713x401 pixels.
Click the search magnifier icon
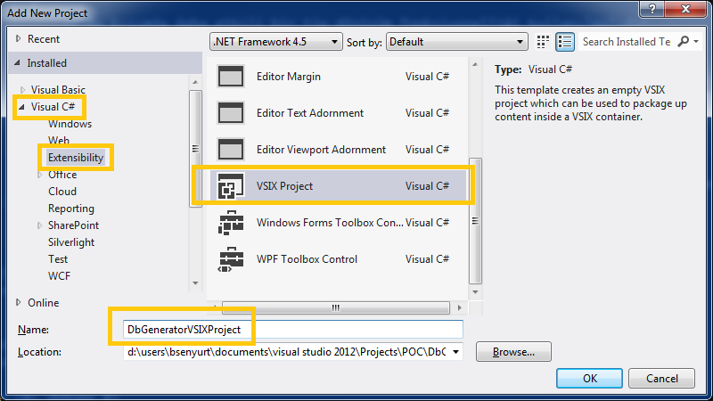click(x=684, y=42)
